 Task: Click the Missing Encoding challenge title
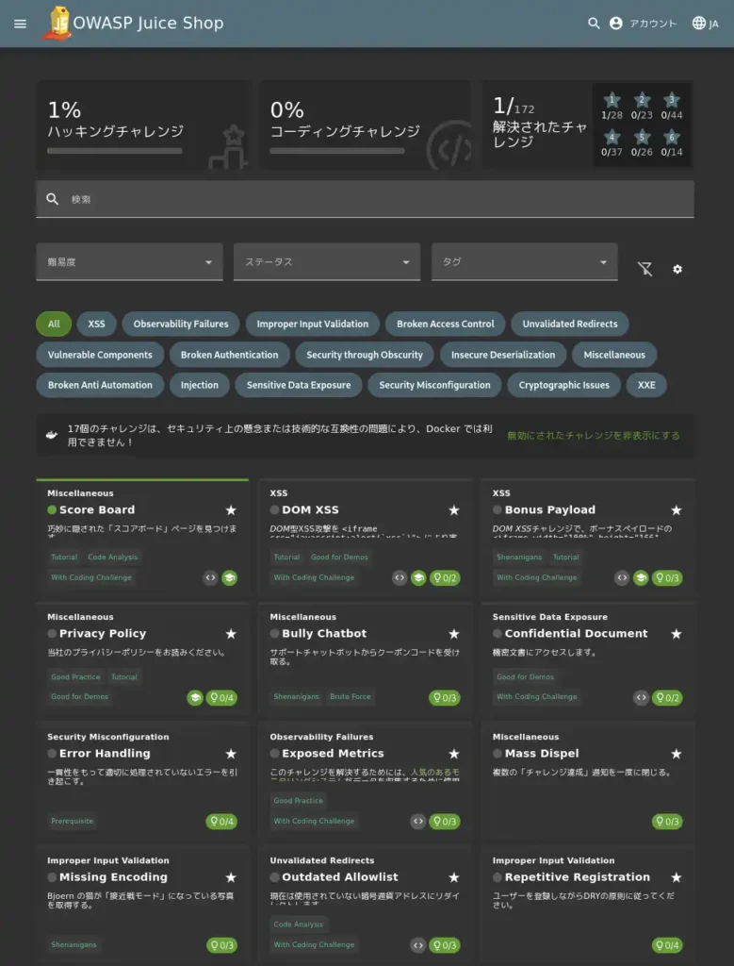coord(113,877)
